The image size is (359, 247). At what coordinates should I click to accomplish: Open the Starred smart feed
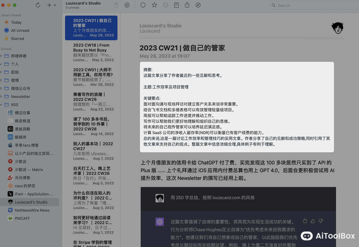coord(17,39)
